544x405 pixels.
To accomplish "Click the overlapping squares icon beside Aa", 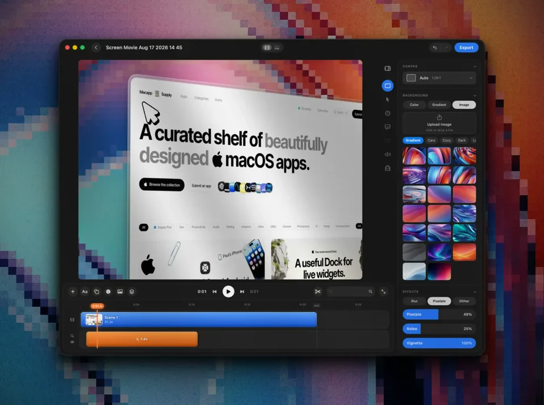I will (x=96, y=292).
